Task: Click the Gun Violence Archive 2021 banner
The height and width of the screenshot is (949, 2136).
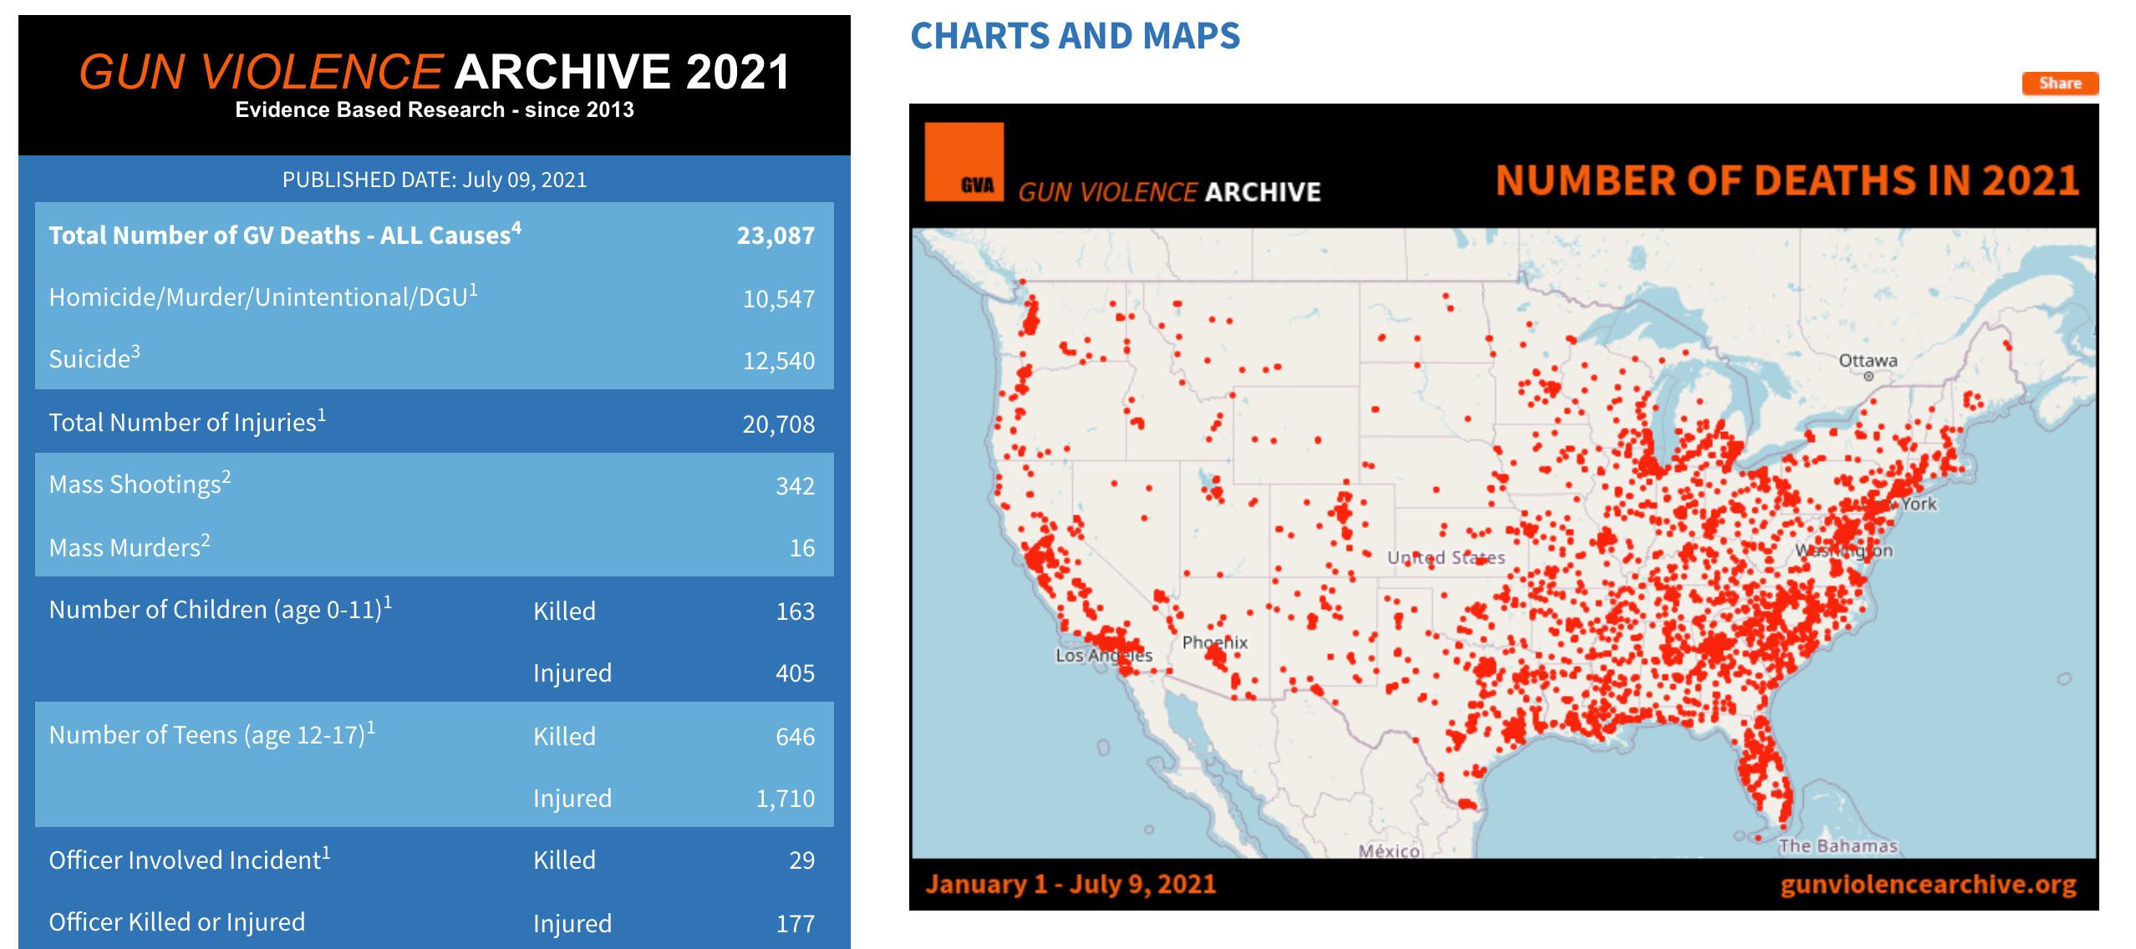Action: 435,85
